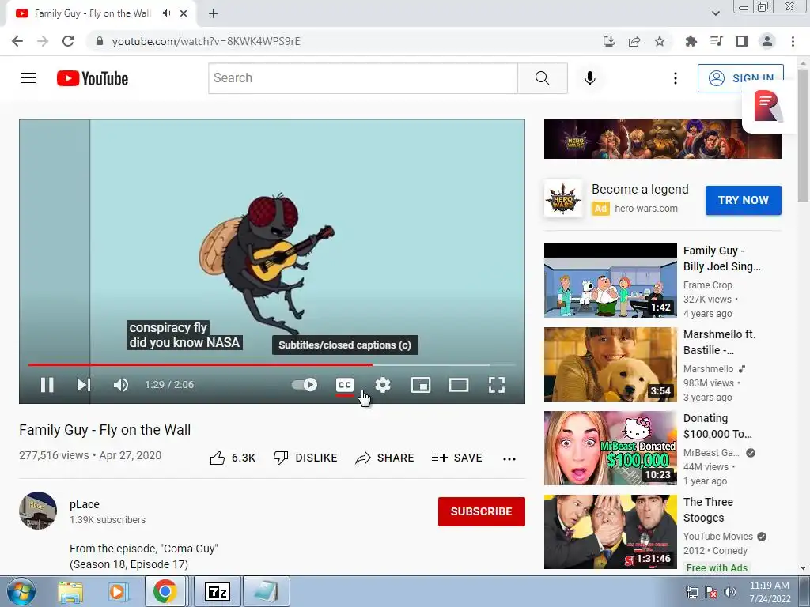Image resolution: width=810 pixels, height=607 pixels.
Task: Click the red R extension popup
Action: 767,107
